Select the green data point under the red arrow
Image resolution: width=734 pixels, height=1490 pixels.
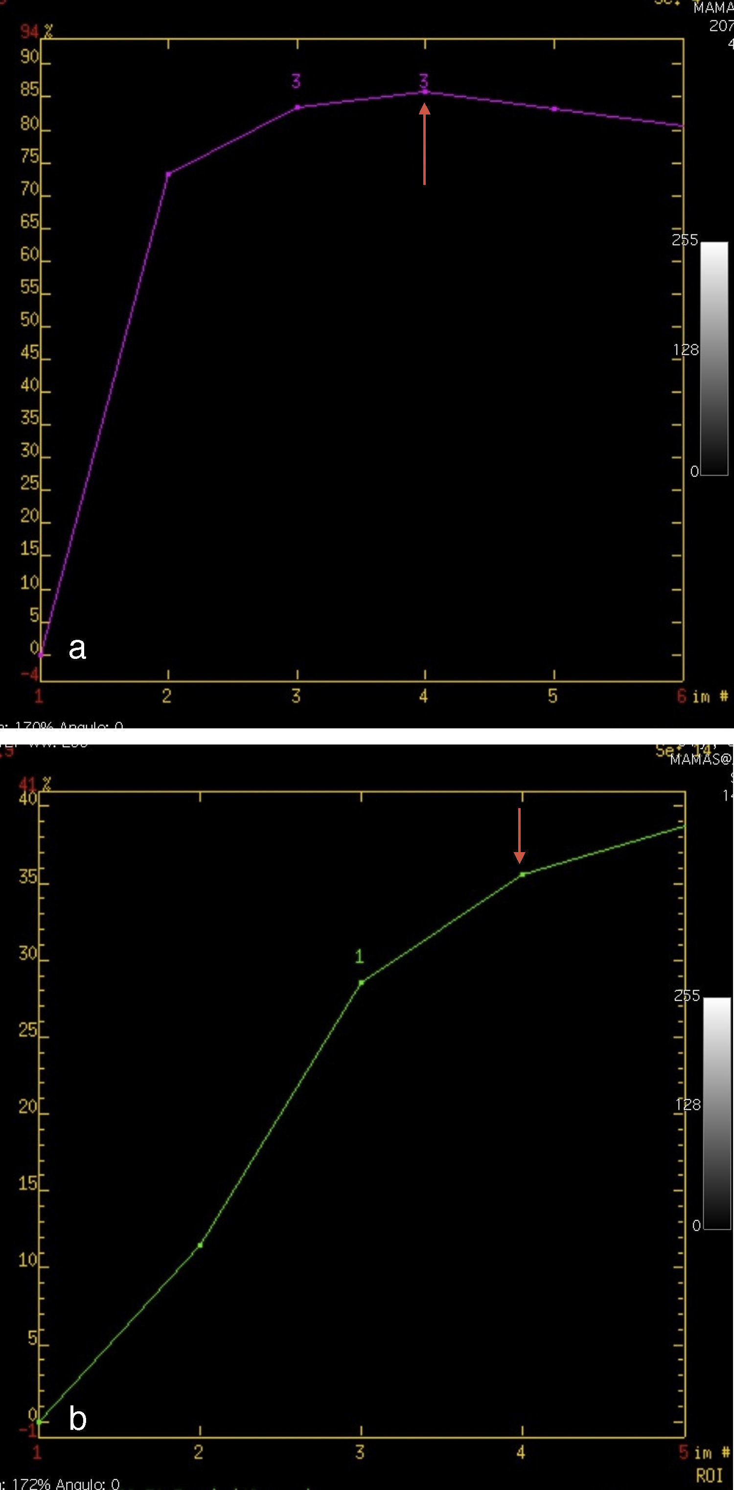click(522, 875)
